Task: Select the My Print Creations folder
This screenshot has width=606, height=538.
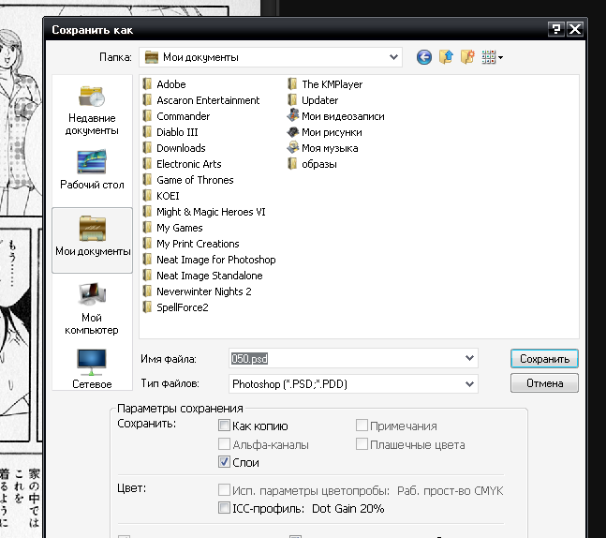Action: pos(191,244)
